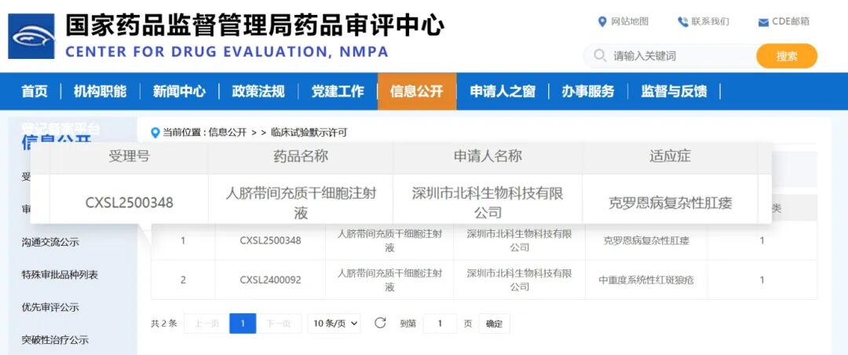The height and width of the screenshot is (355, 848).
Task: Open the 申请人之窗 menu
Action: pyautogui.click(x=503, y=91)
